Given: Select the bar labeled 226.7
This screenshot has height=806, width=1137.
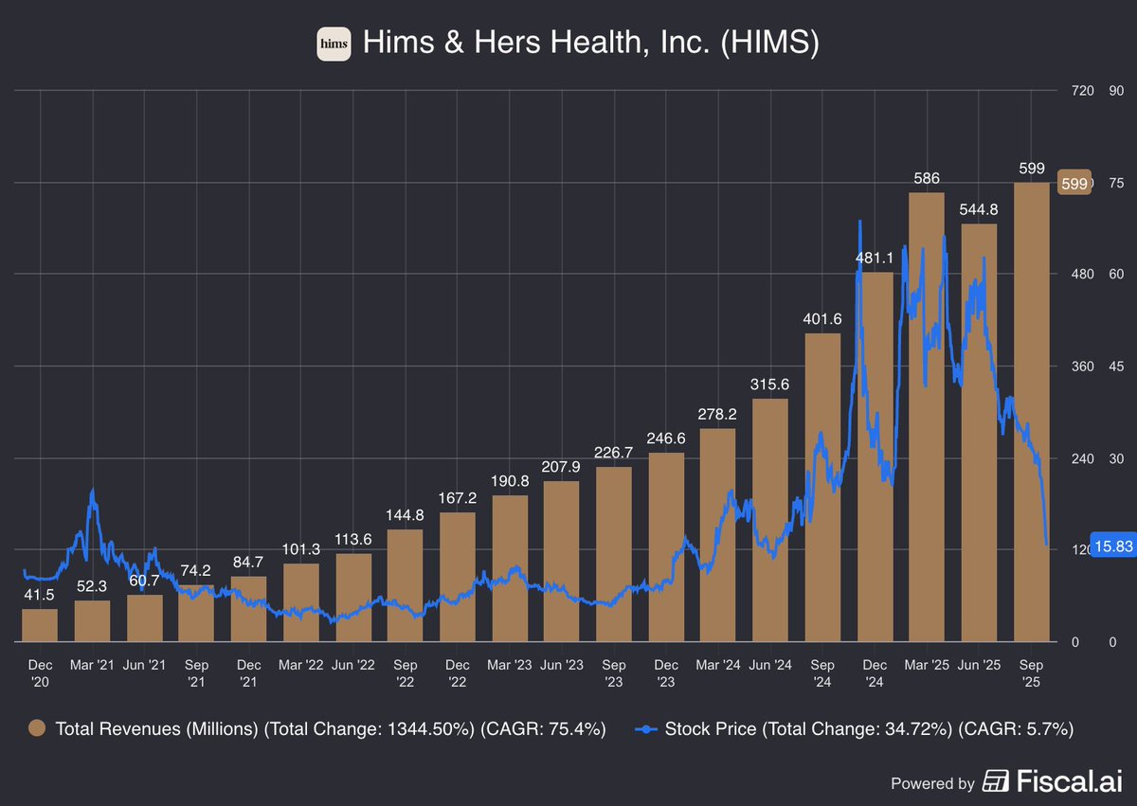Looking at the screenshot, I should (614, 556).
